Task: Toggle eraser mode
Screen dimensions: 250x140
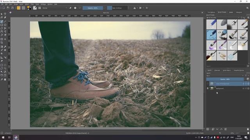Action: 70,8
